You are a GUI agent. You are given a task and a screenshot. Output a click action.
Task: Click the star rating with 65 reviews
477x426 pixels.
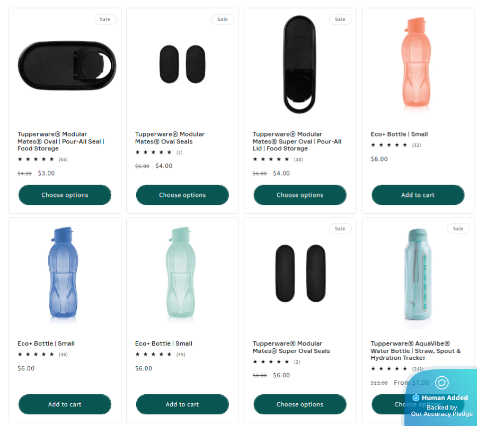coord(37,159)
